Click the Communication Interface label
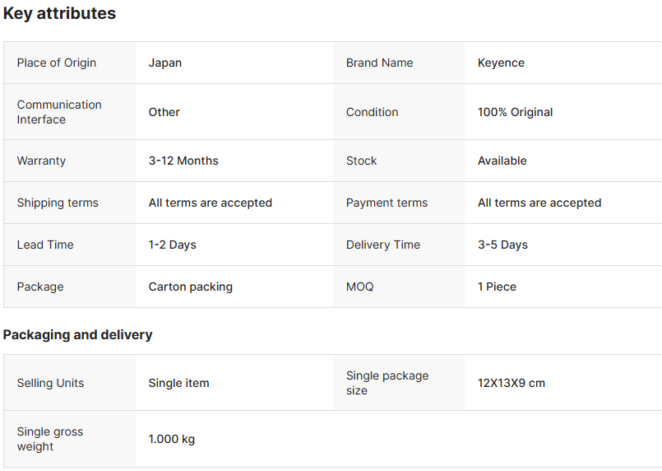Screen dimensions: 662x471 [59, 112]
